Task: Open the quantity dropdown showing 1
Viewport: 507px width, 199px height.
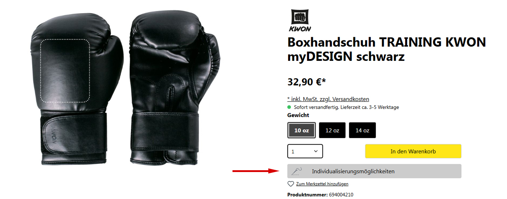Action: pos(305,151)
